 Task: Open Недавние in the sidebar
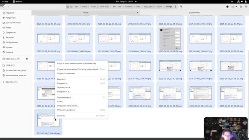(16, 13)
